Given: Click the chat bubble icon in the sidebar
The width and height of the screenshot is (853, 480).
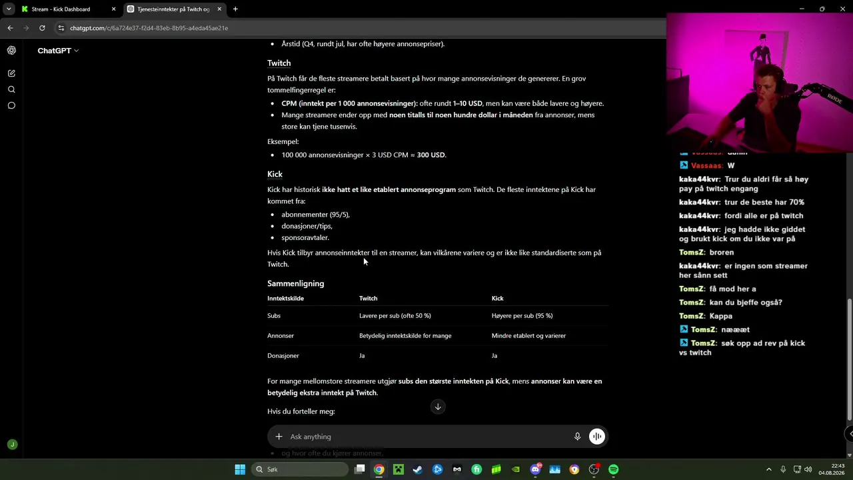Looking at the screenshot, I should (11, 105).
